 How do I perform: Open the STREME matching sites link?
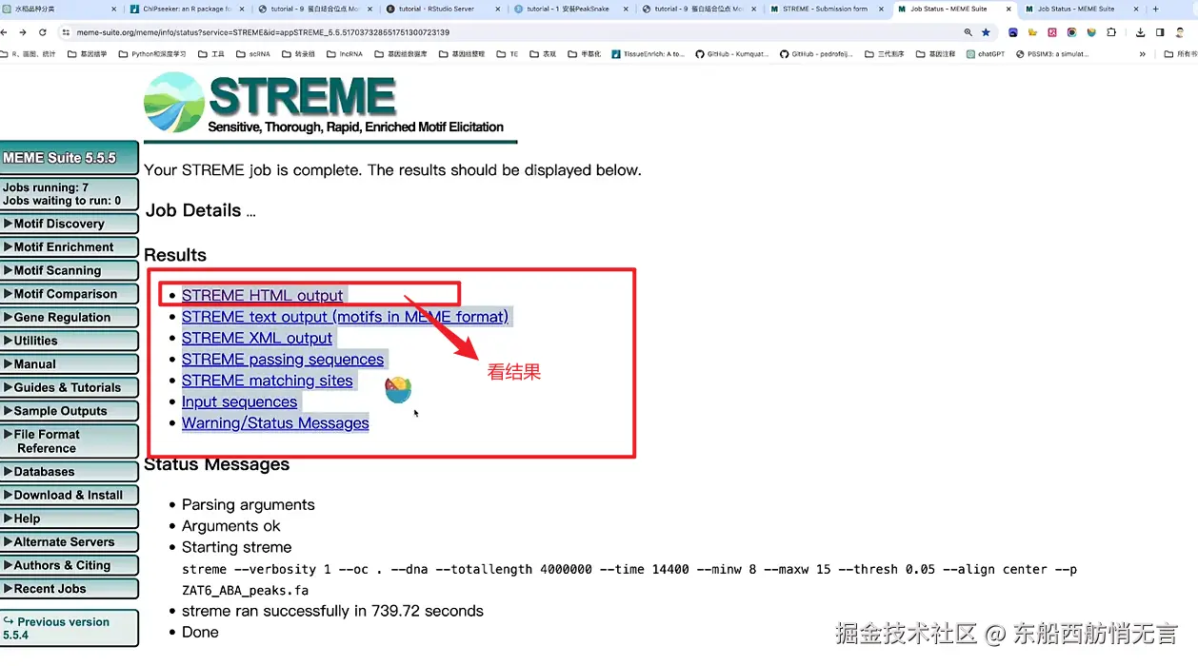pos(268,381)
